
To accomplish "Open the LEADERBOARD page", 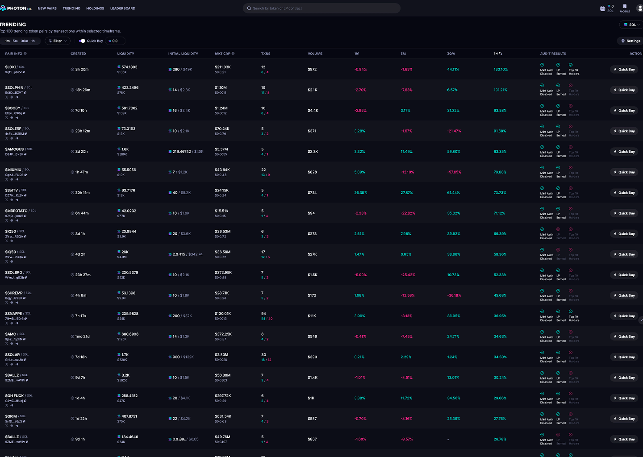I will 123,8.
